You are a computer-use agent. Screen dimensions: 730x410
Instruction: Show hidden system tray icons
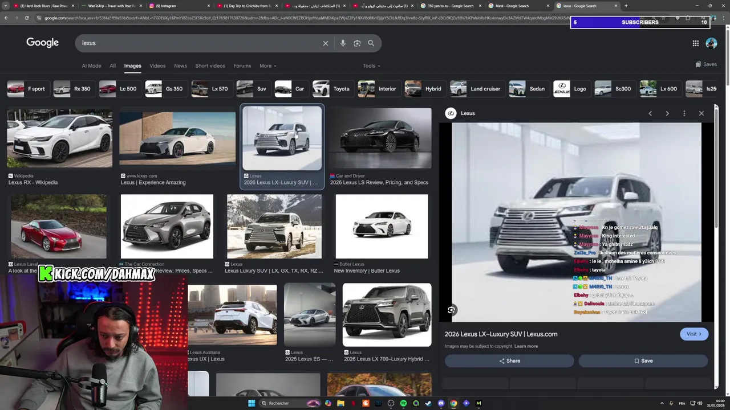662,403
